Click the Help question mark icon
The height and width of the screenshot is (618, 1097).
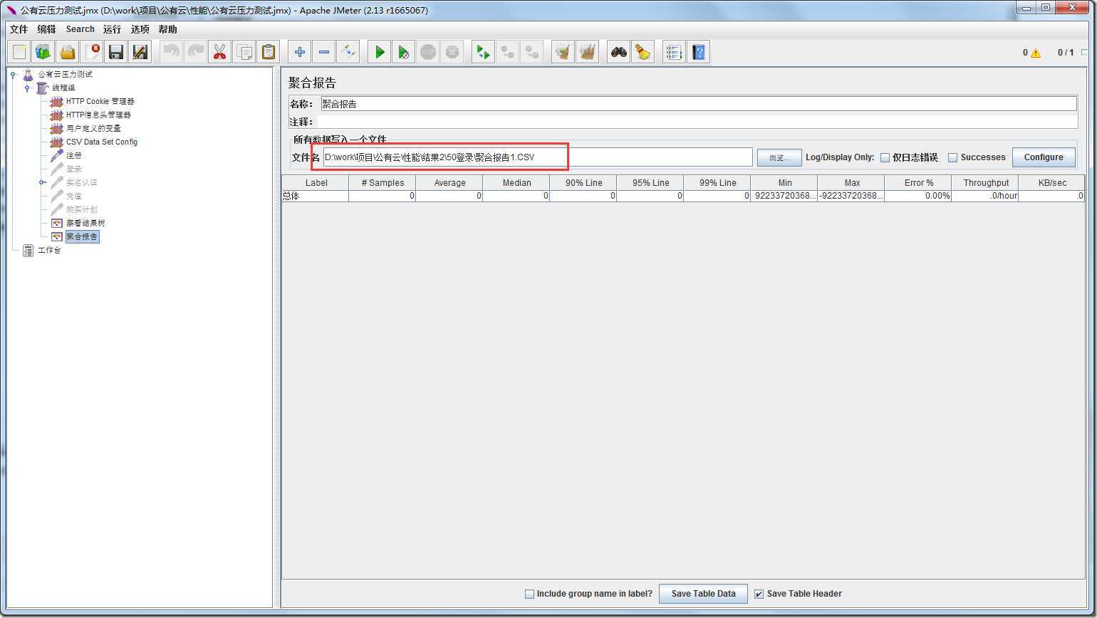[x=699, y=52]
